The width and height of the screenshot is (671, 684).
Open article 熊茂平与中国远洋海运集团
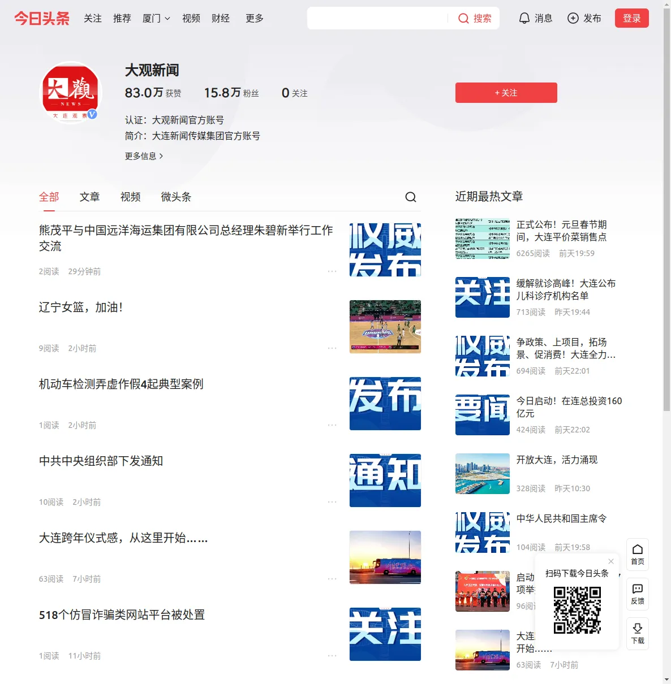pyautogui.click(x=186, y=238)
